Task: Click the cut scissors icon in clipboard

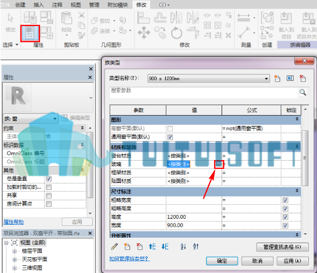Action: click(x=81, y=15)
